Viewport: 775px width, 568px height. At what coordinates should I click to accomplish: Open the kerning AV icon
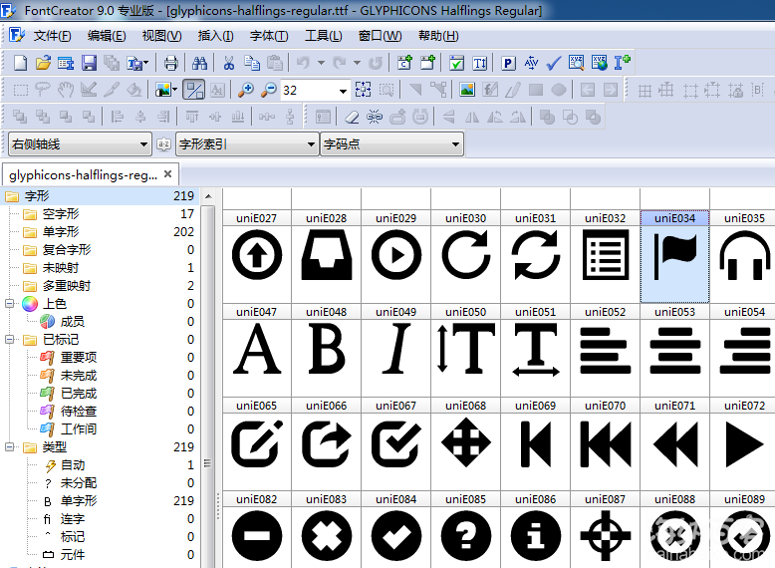[531, 63]
